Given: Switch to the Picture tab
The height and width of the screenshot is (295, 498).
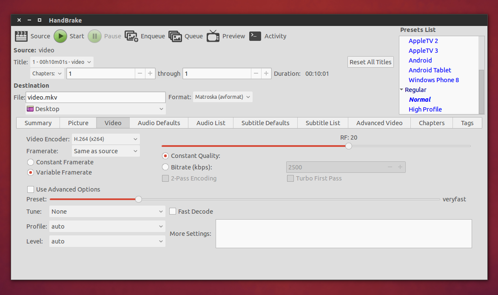Looking at the screenshot, I should click(x=78, y=123).
